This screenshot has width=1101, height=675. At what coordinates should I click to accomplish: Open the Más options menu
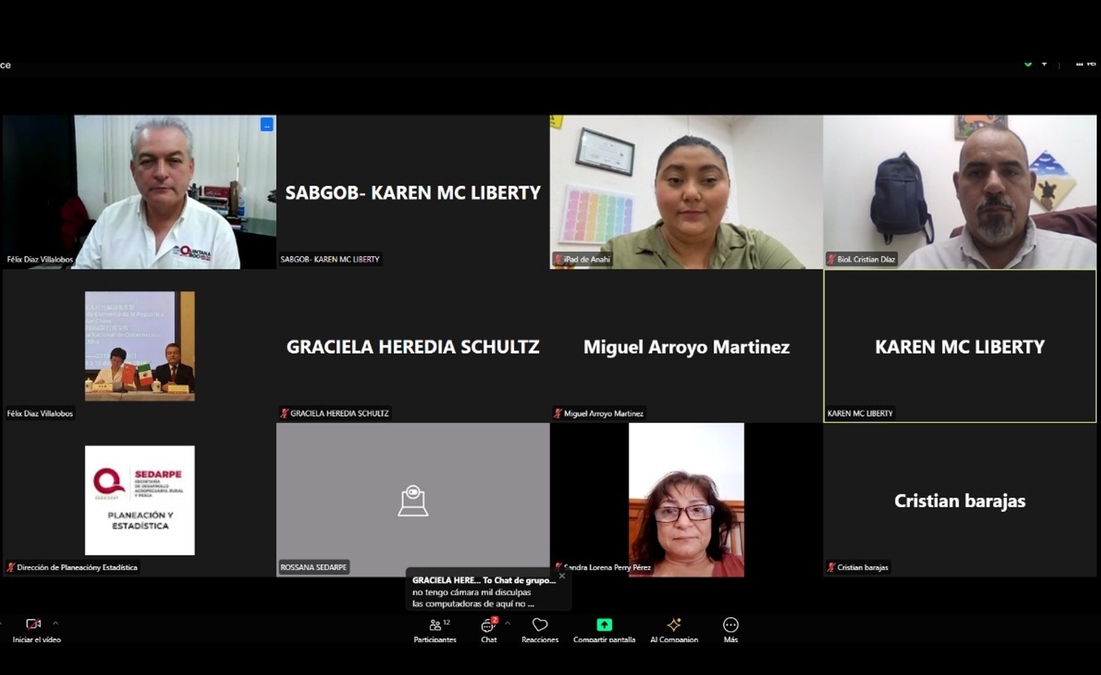tap(730, 629)
